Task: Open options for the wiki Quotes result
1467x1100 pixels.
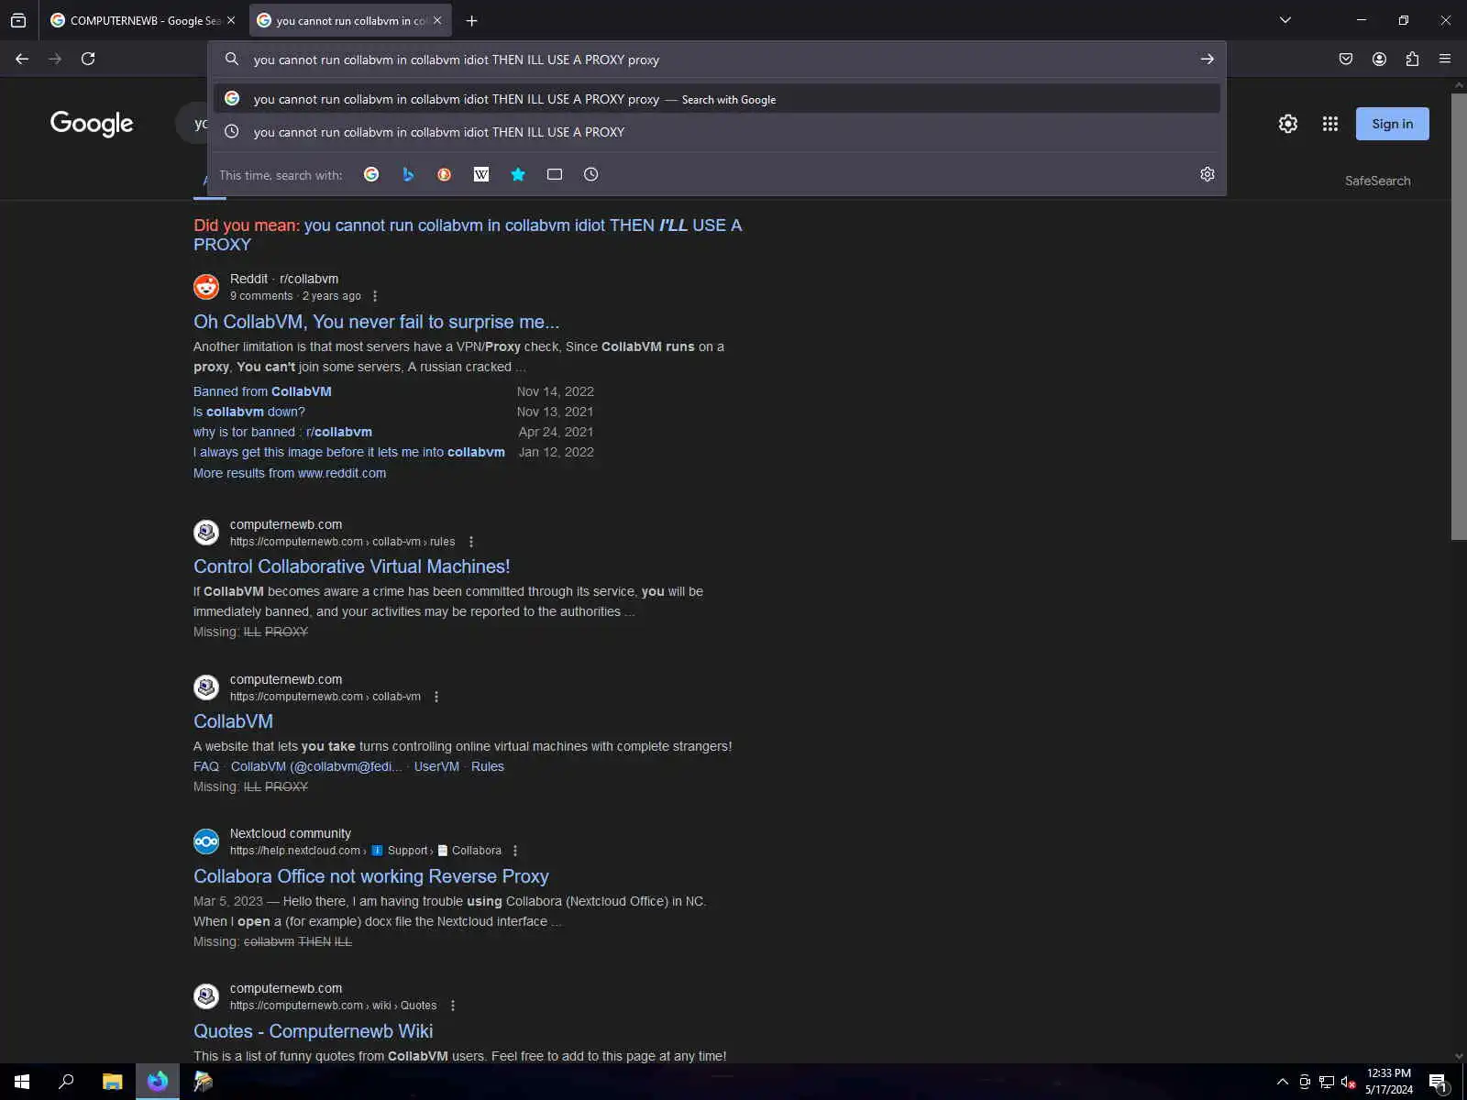Action: pos(453,1006)
